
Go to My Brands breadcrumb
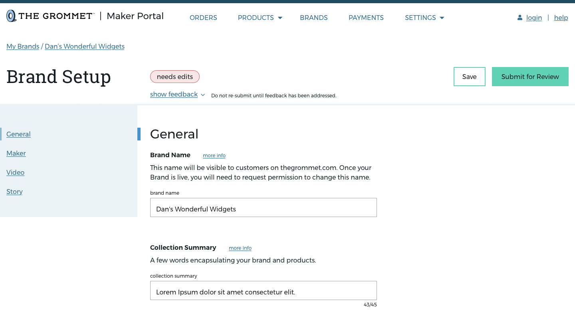tap(23, 46)
